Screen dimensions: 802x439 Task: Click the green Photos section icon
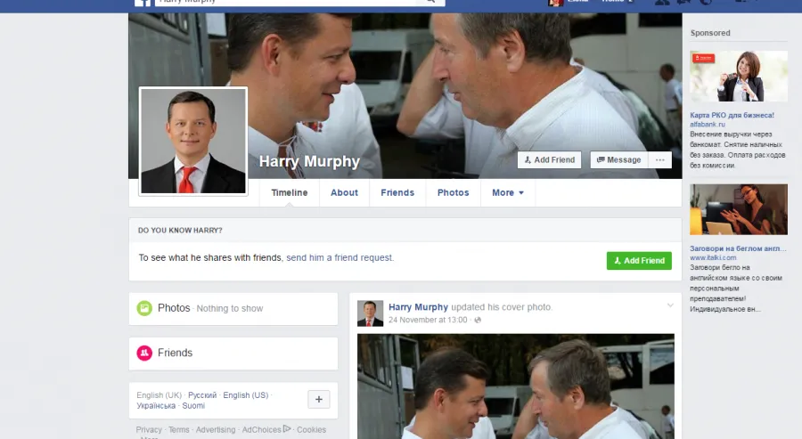[144, 308]
